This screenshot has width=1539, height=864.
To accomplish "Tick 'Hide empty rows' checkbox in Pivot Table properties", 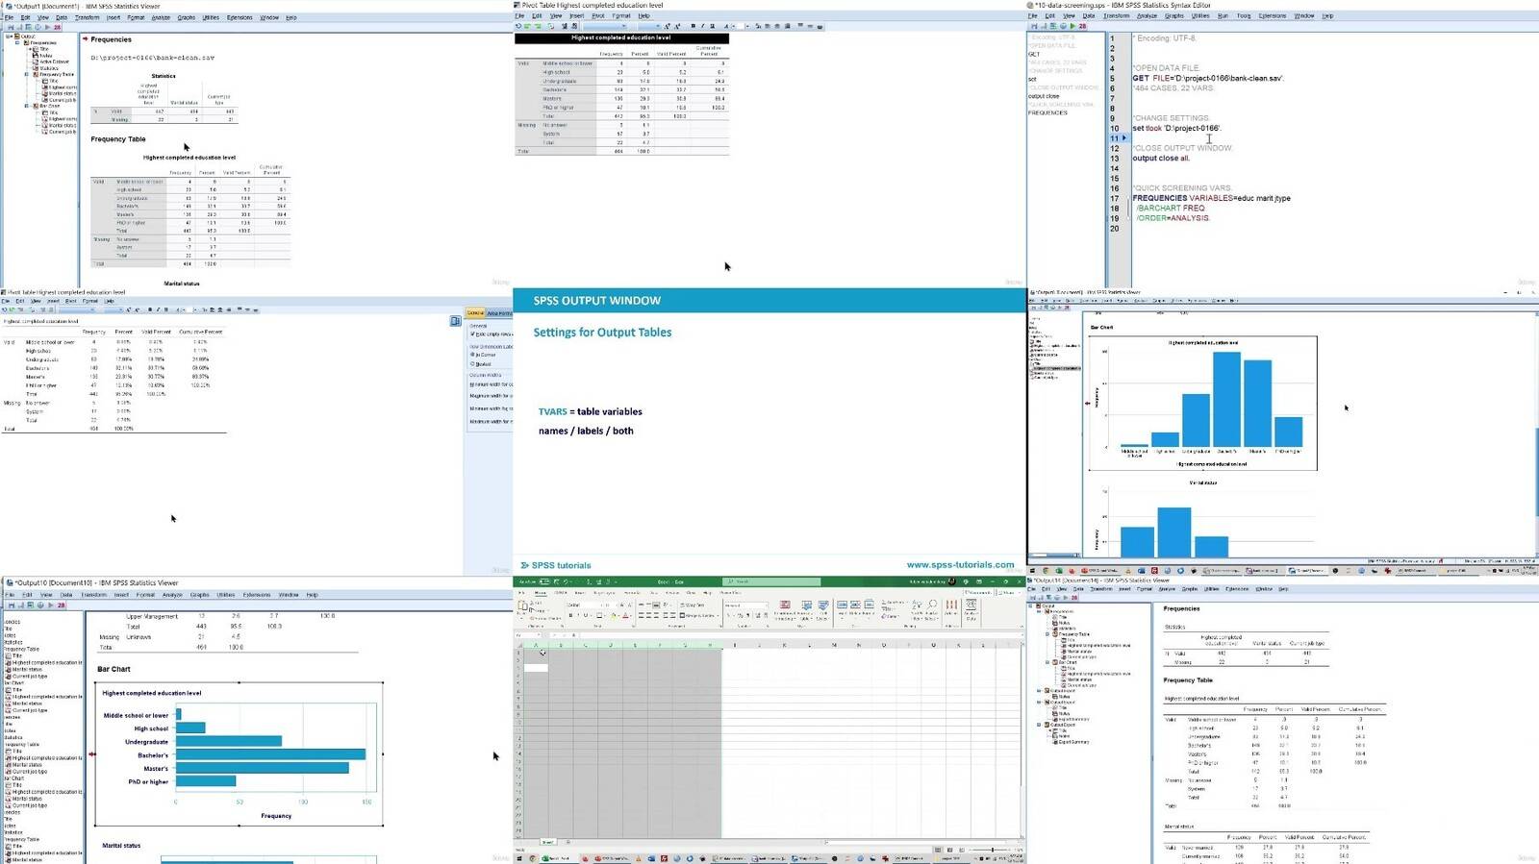I will click(x=472, y=334).
